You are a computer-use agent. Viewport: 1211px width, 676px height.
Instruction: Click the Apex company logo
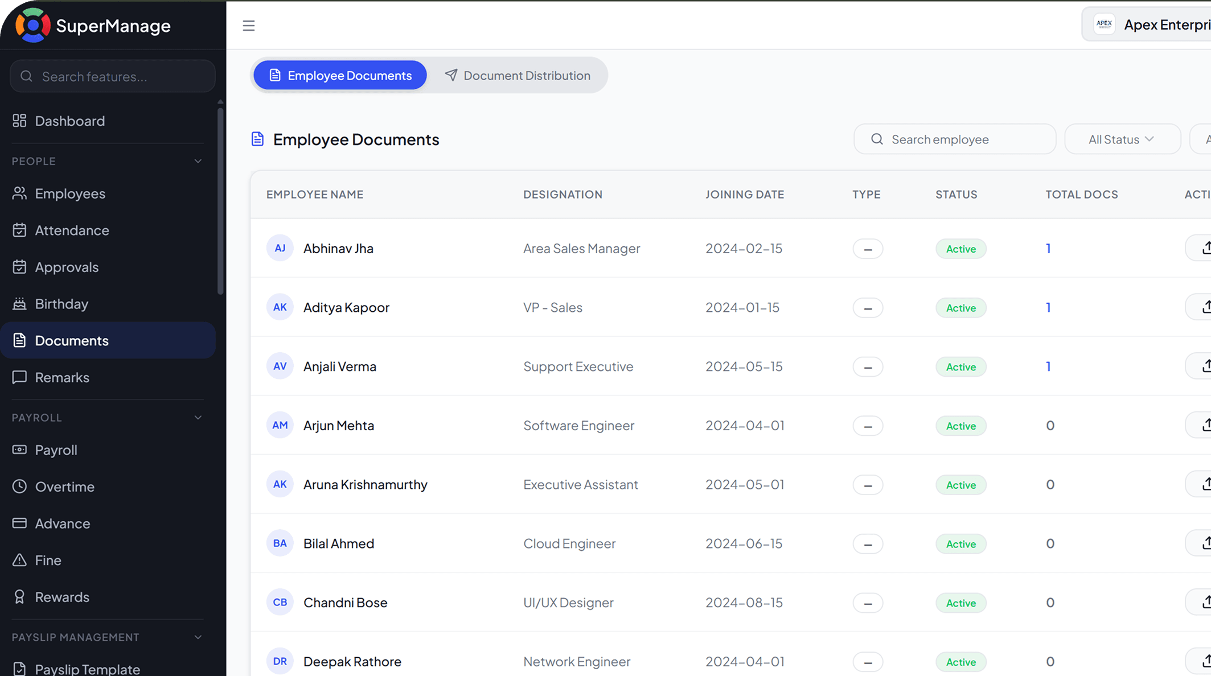[1104, 24]
